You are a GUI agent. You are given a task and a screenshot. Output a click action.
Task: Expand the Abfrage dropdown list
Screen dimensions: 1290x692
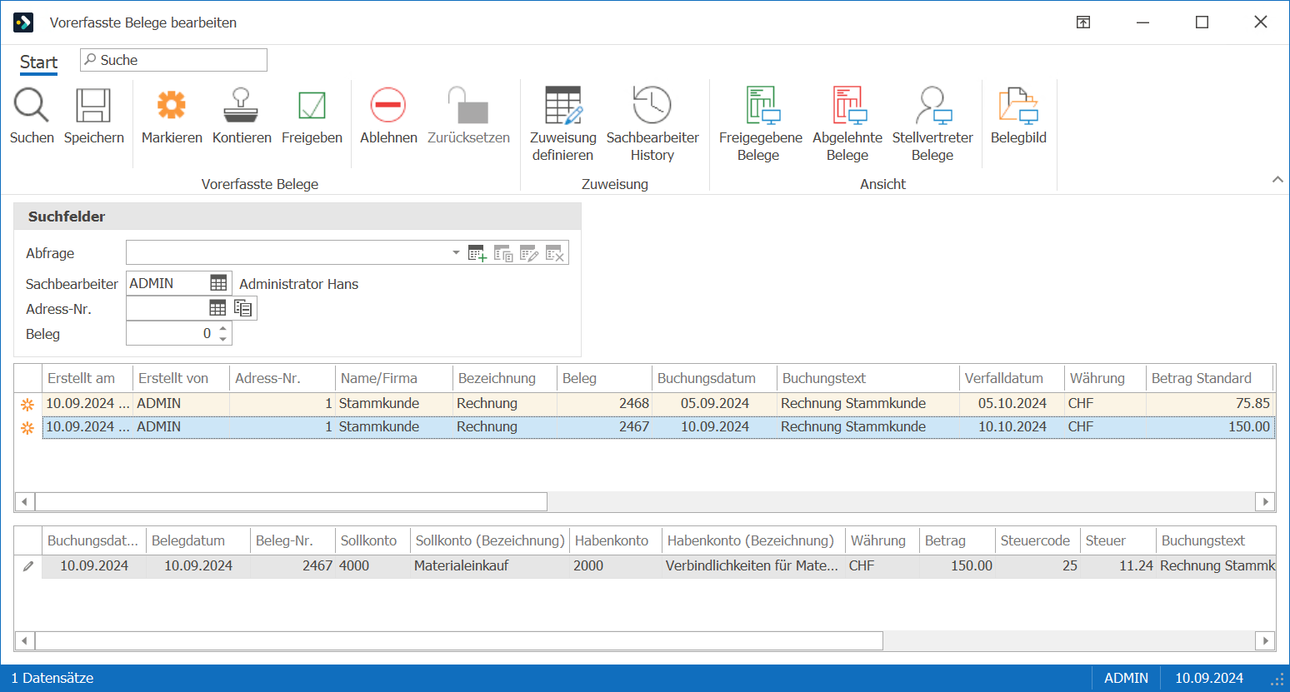[456, 252]
